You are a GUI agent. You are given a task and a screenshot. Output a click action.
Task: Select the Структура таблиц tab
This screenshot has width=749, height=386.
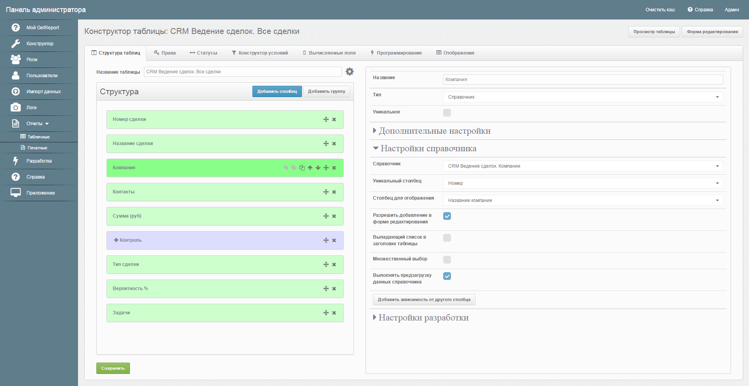pos(115,53)
